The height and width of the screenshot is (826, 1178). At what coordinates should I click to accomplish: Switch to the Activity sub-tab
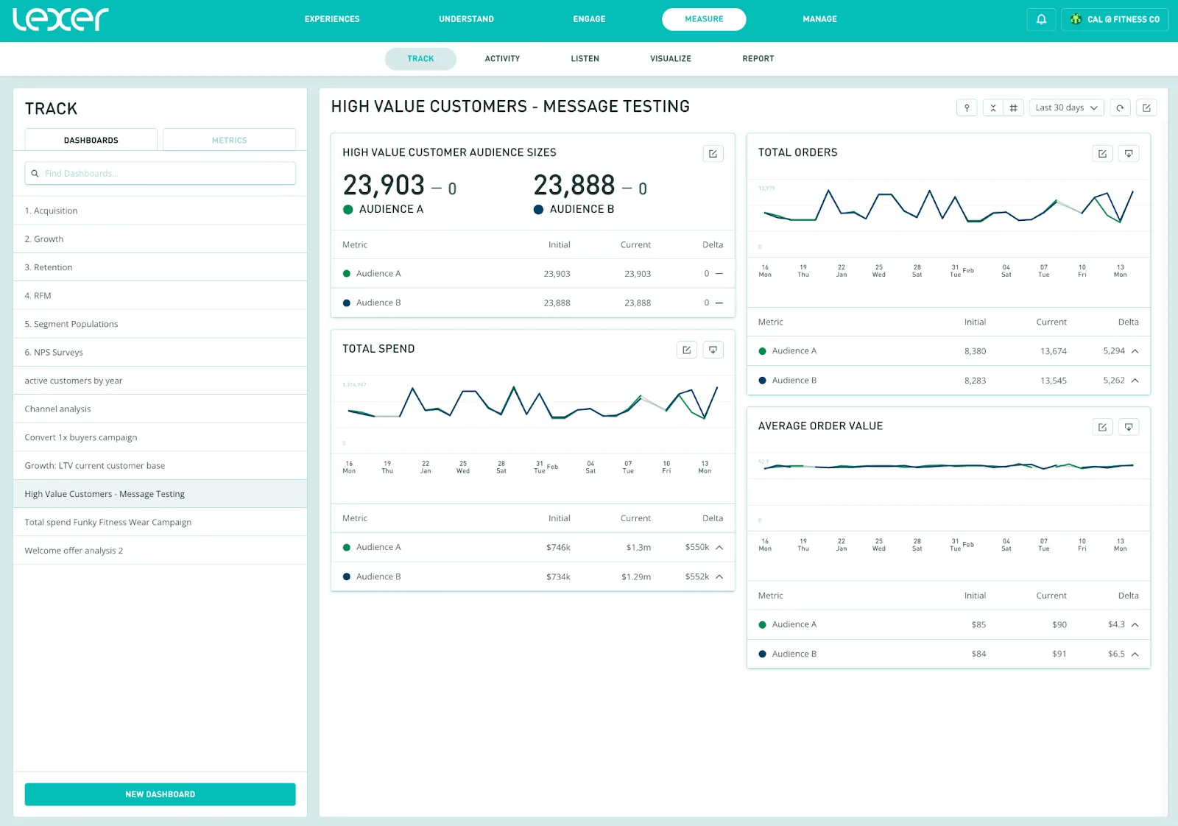(x=502, y=59)
